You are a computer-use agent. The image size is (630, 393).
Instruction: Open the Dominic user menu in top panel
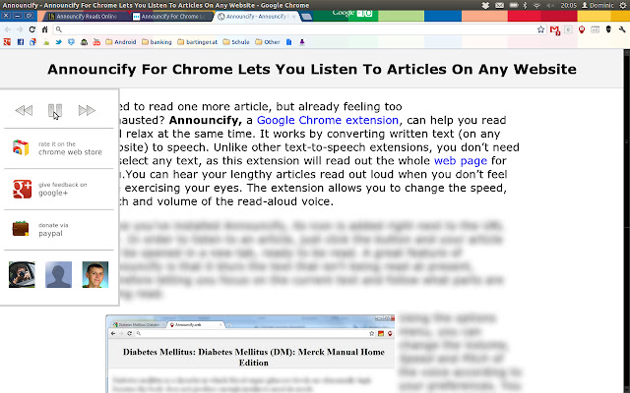coord(608,5)
